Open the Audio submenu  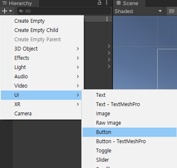pyautogui.click(x=42, y=77)
